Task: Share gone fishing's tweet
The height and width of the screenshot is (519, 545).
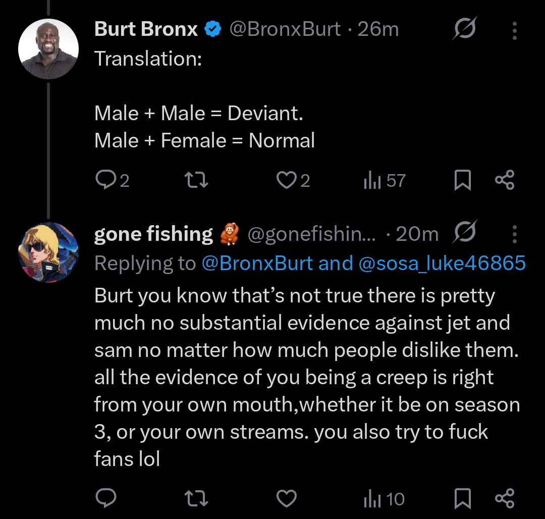Action: click(504, 499)
